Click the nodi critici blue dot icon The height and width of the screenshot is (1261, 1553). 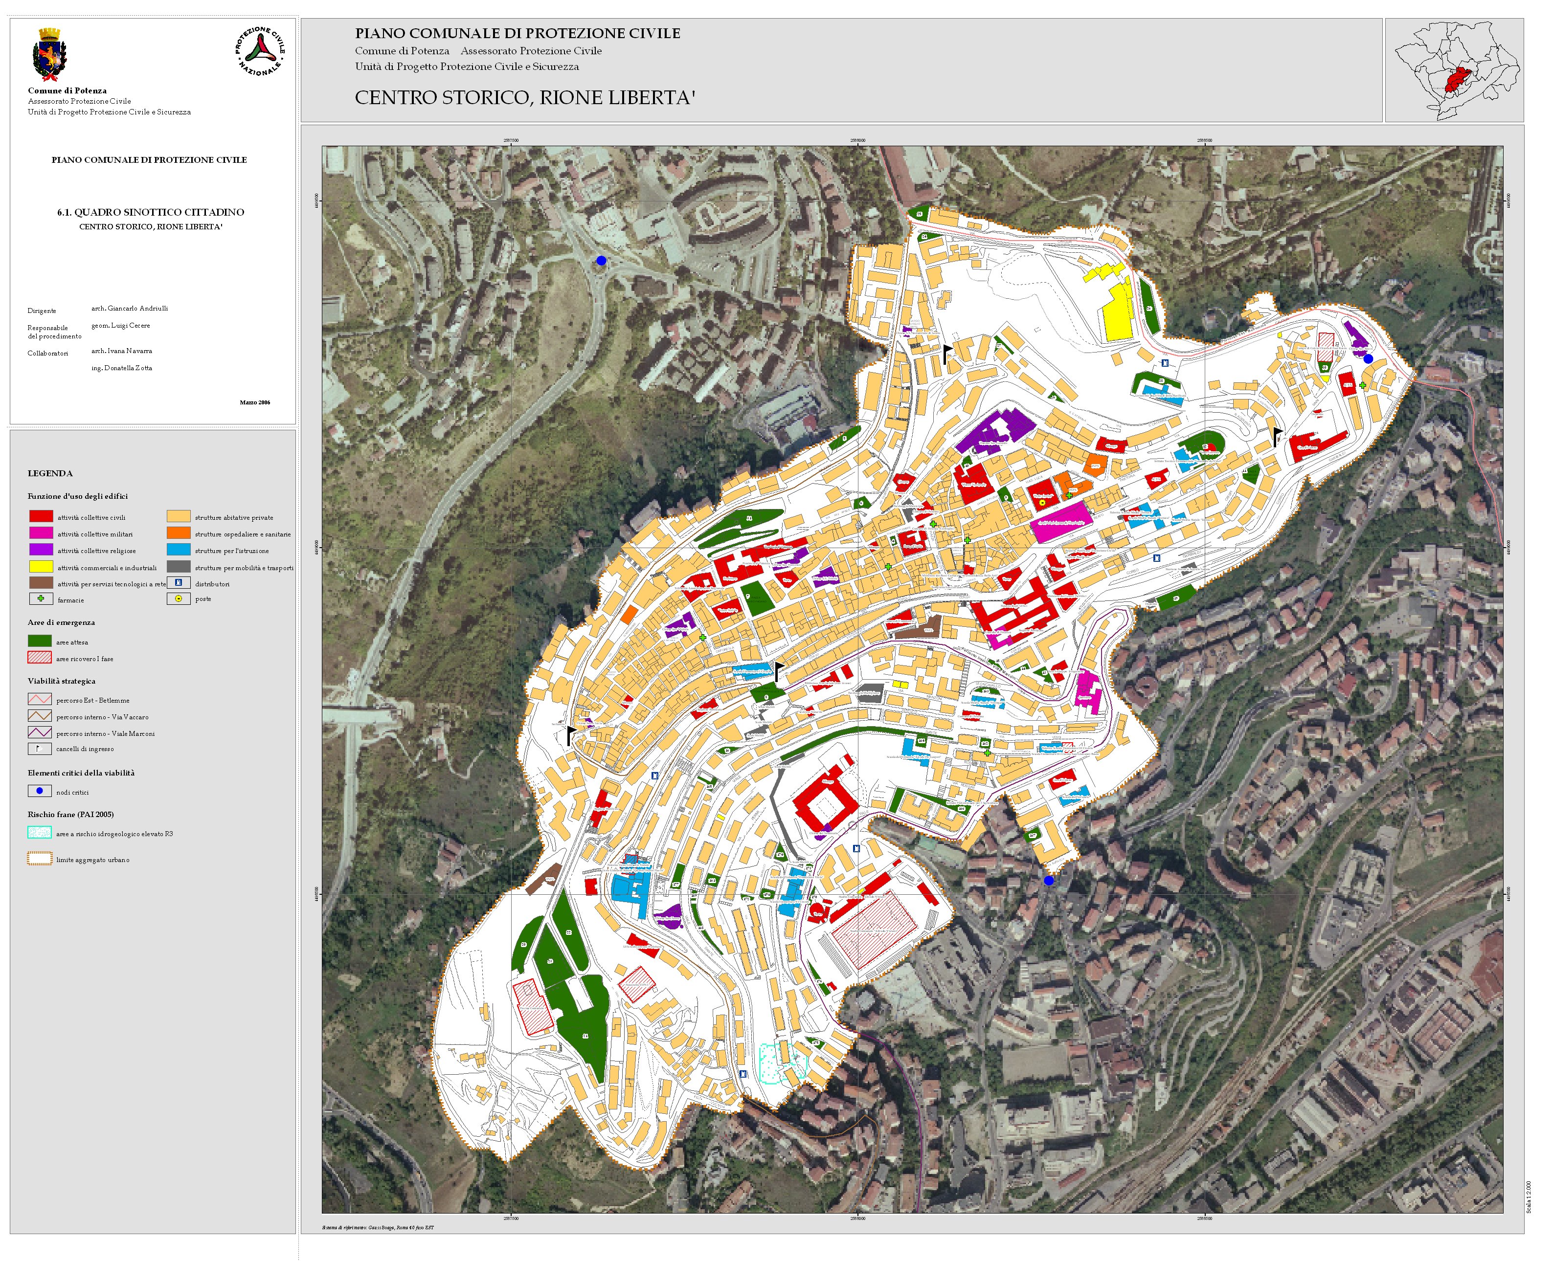pyautogui.click(x=39, y=791)
